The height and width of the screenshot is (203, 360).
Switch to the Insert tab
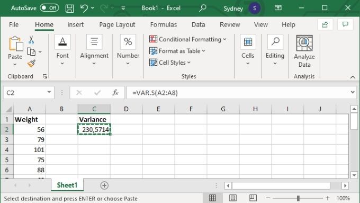point(75,24)
